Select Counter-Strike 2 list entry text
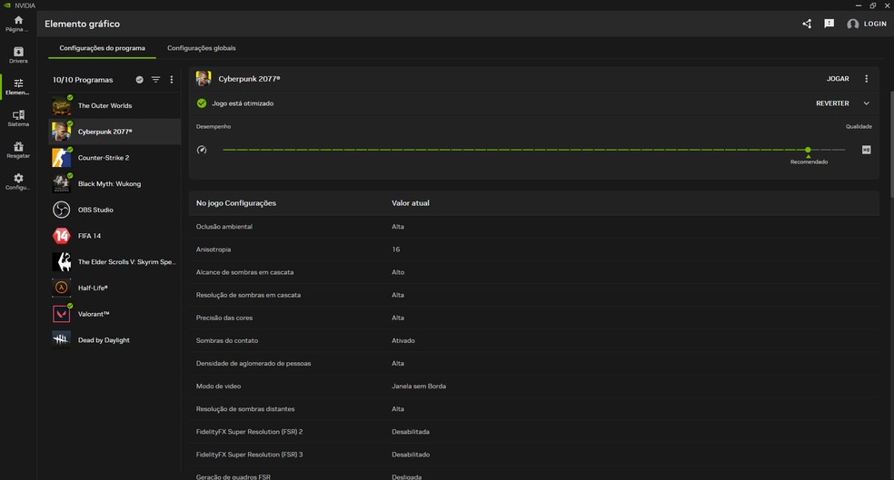 click(x=104, y=158)
